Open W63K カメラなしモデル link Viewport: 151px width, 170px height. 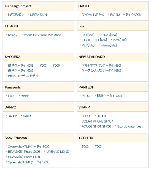pyautogui.click(x=23, y=76)
